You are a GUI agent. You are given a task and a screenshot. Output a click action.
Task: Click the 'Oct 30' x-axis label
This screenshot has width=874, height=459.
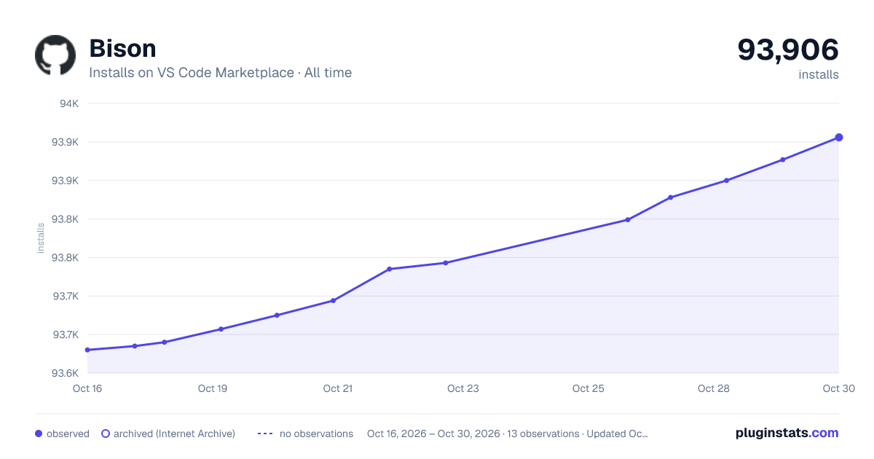tap(838, 388)
